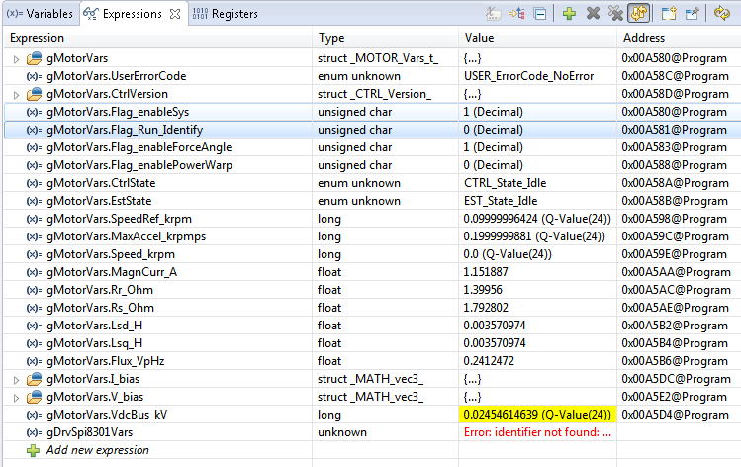The height and width of the screenshot is (467, 741).
Task: Click variable icon of gMotorVars.UserErrorCode
Action: 34,76
